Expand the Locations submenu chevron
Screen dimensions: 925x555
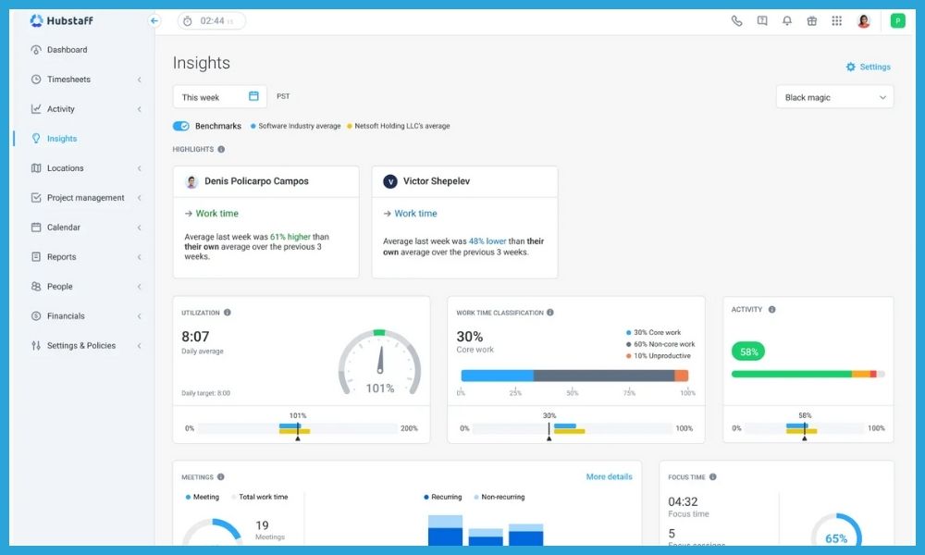pyautogui.click(x=140, y=168)
